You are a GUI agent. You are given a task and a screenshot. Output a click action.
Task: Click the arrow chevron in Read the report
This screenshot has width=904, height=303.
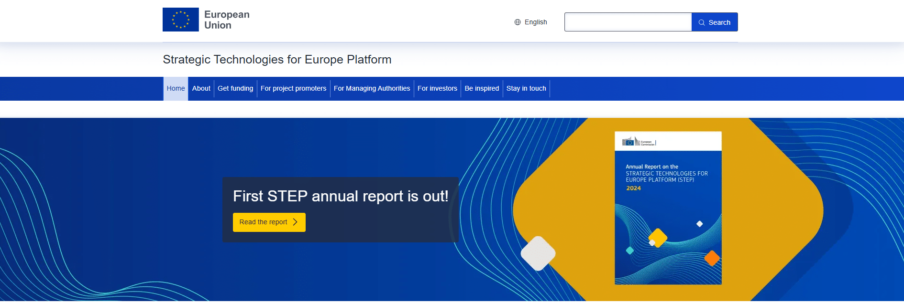(x=295, y=222)
